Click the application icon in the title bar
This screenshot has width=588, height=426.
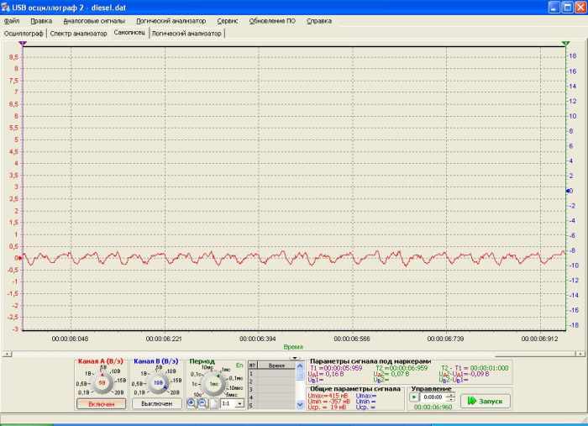pyautogui.click(x=5, y=8)
